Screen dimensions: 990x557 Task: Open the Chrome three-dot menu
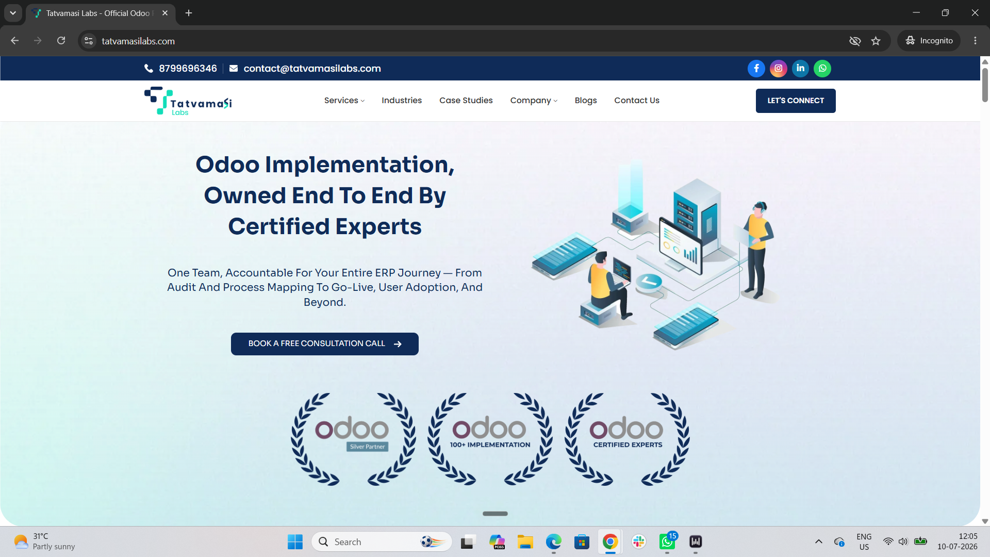click(975, 41)
